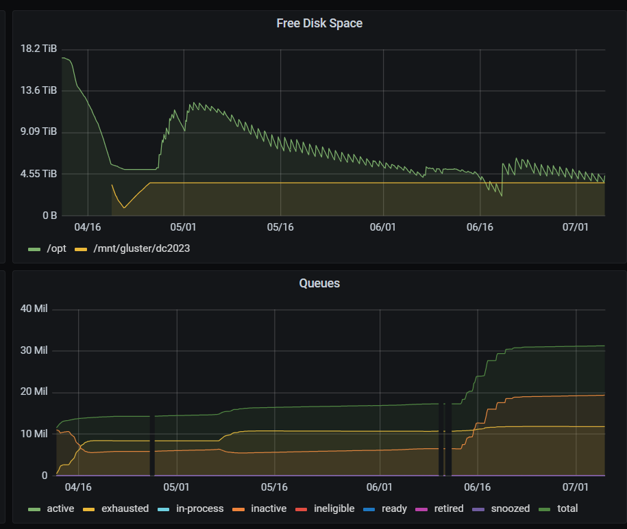Click the 4.55 TiB y-axis label
Screen dimensions: 627x529
pyautogui.click(x=39, y=174)
